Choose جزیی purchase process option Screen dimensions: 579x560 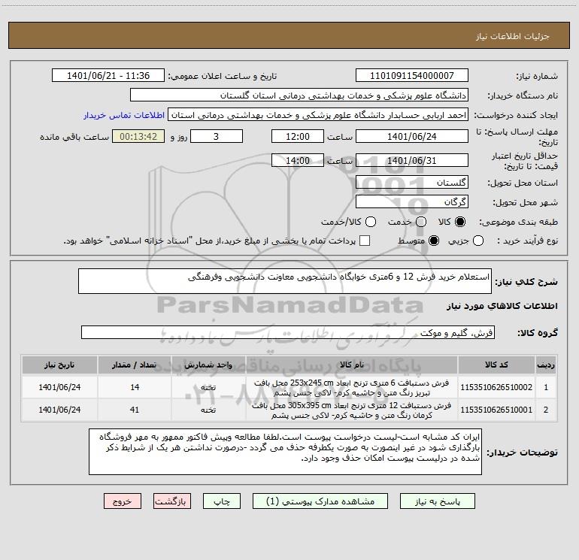pos(477,241)
